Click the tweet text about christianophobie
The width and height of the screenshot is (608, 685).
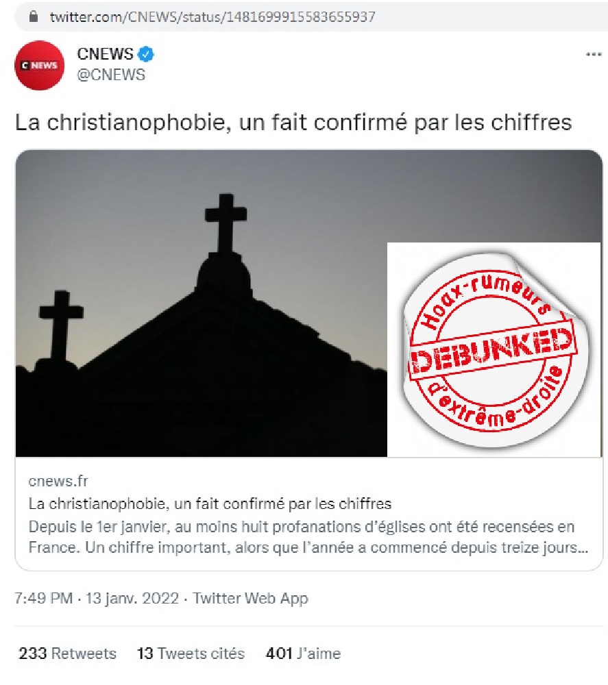(x=293, y=123)
